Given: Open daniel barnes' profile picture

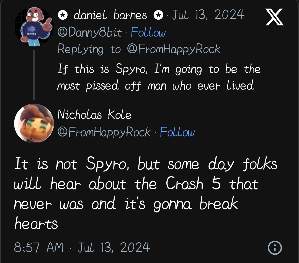Looking at the screenshot, I should [33, 27].
